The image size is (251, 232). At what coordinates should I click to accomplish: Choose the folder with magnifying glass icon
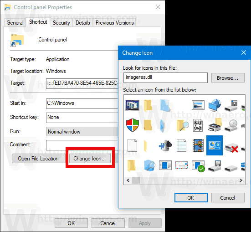point(183,125)
